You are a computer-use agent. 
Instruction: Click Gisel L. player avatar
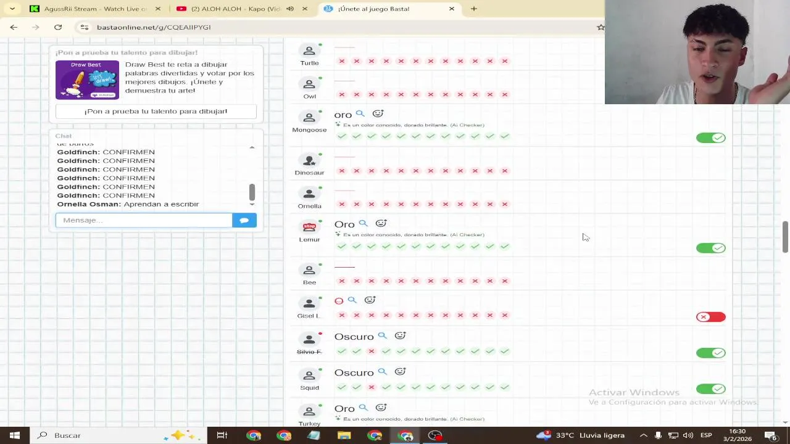[x=309, y=303]
